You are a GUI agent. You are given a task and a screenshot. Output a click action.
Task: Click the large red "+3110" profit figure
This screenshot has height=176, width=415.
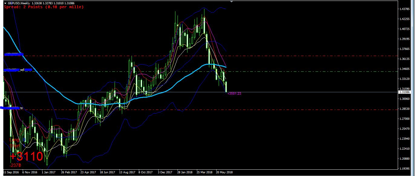pos(27,157)
